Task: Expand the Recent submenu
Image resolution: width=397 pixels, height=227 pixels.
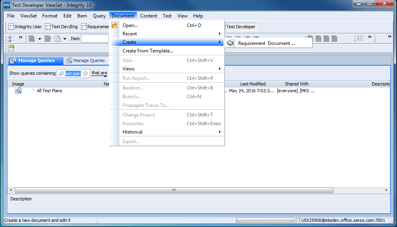Action: [167, 34]
